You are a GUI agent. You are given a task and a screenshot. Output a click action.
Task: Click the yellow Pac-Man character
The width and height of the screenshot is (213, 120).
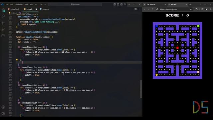(x=157, y=75)
